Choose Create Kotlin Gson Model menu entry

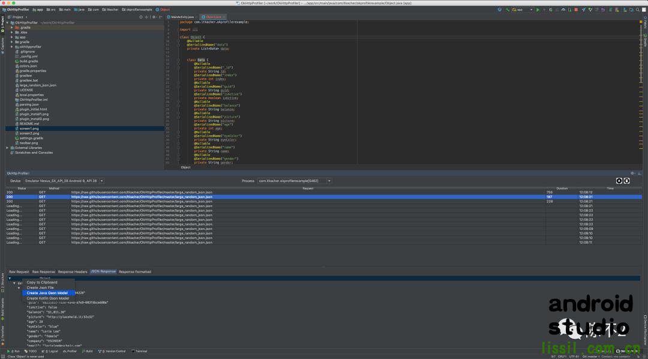[49, 298]
